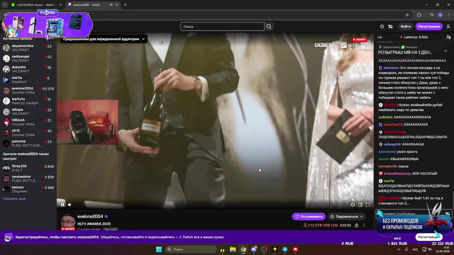Click the search magnifier button

pyautogui.click(x=269, y=27)
